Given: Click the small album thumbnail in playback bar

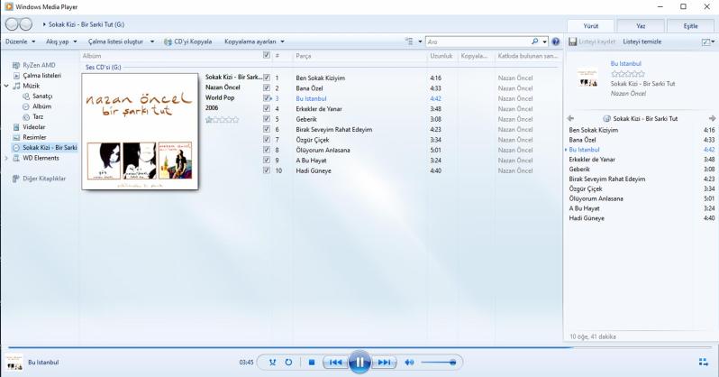Looking at the screenshot, I should point(14,363).
